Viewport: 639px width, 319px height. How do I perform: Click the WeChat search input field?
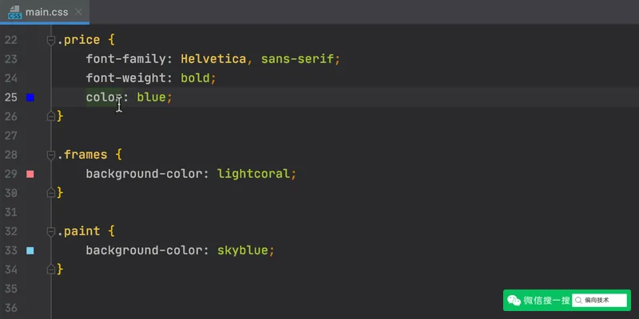600,301
